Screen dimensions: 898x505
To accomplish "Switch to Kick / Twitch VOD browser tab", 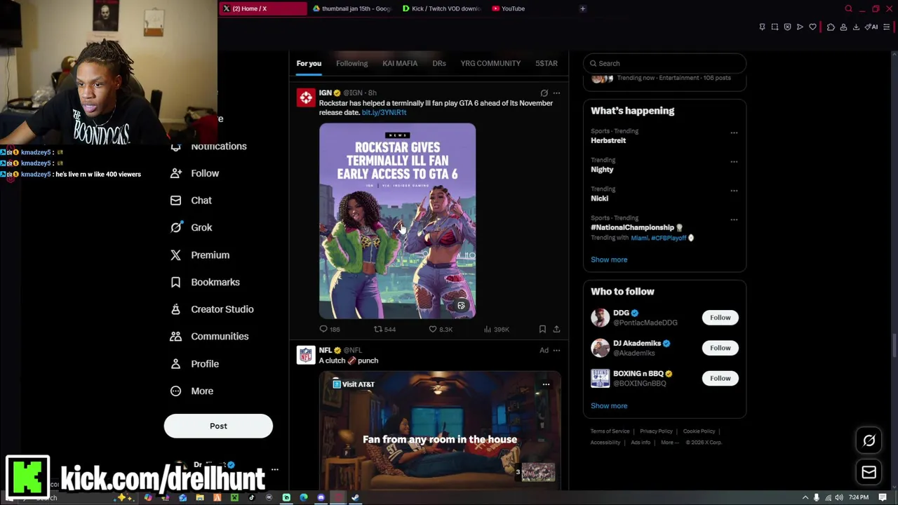I will point(441,8).
